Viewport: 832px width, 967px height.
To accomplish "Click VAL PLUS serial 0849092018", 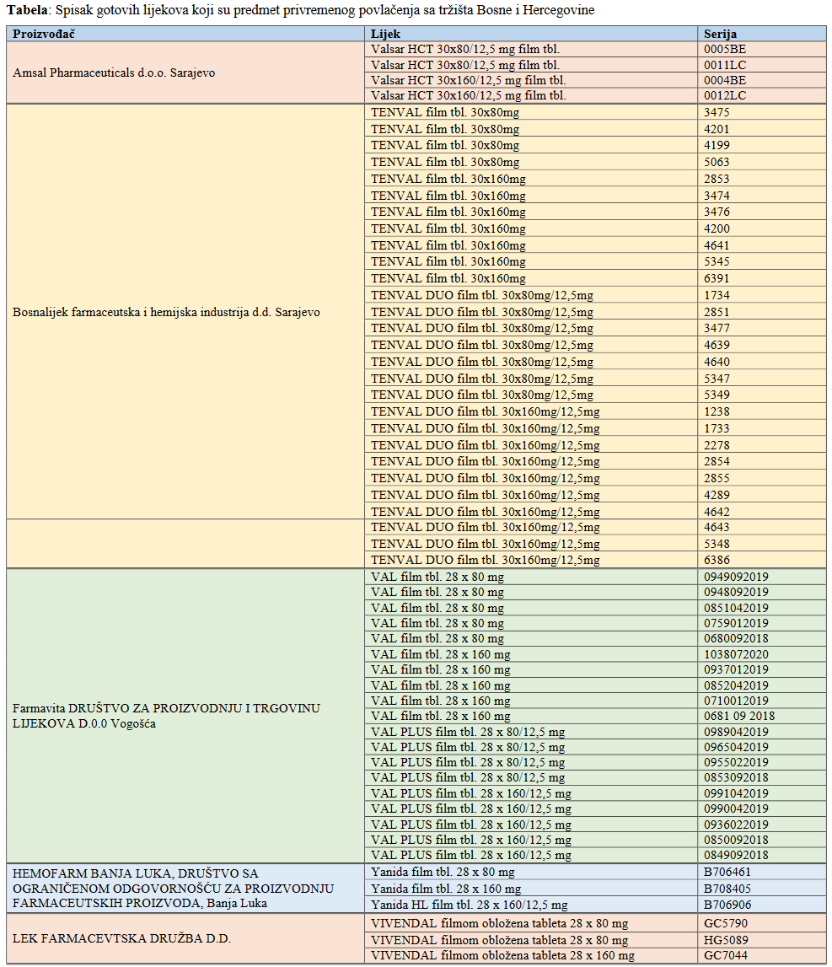I will (737, 856).
